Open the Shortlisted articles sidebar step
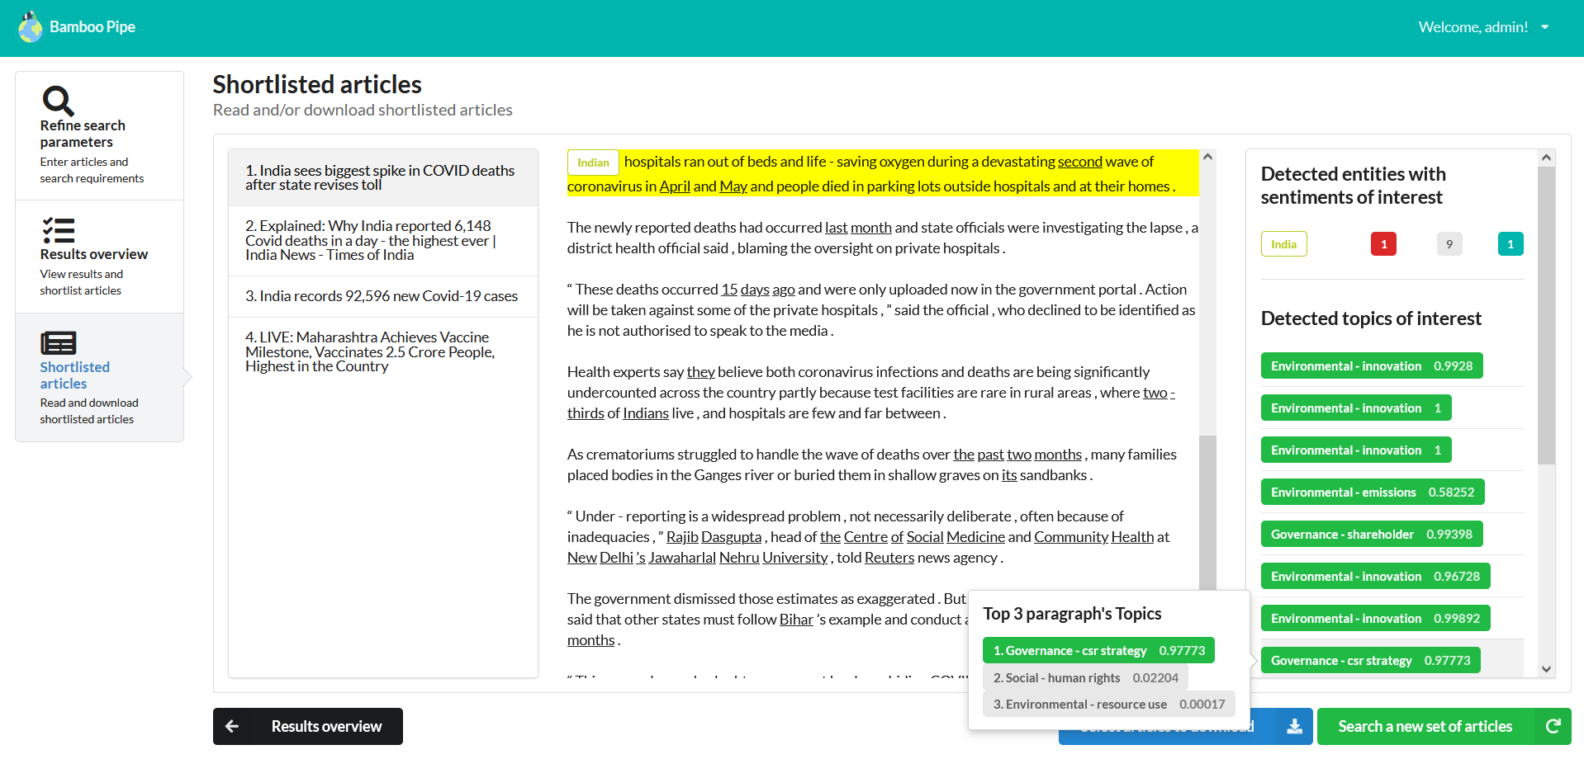The height and width of the screenshot is (759, 1584). click(99, 377)
